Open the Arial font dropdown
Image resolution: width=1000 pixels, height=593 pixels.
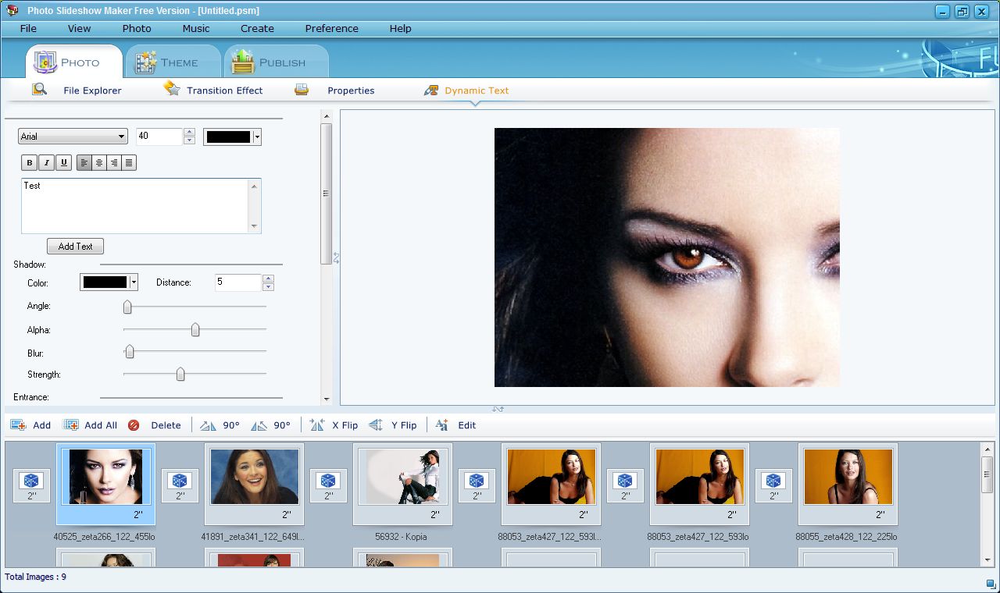(x=73, y=137)
